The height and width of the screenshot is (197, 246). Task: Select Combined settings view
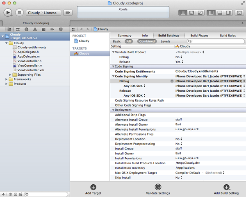click(147, 41)
